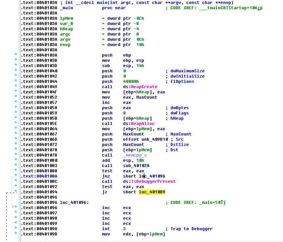Screen dimensions: 283x242
Task: Click the 40000h immediate value
Action: tap(131, 82)
